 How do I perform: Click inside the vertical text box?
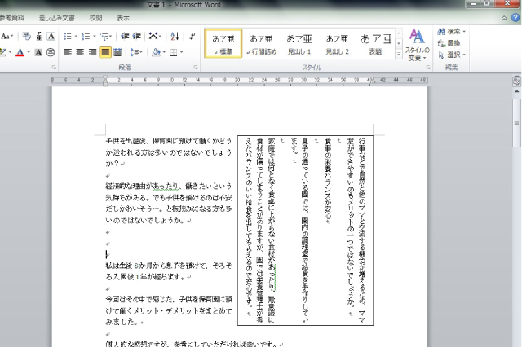pos(305,231)
